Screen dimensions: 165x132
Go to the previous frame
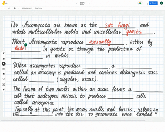click(77, 3)
